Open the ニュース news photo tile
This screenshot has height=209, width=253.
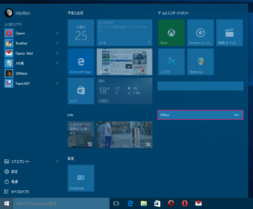click(x=125, y=135)
